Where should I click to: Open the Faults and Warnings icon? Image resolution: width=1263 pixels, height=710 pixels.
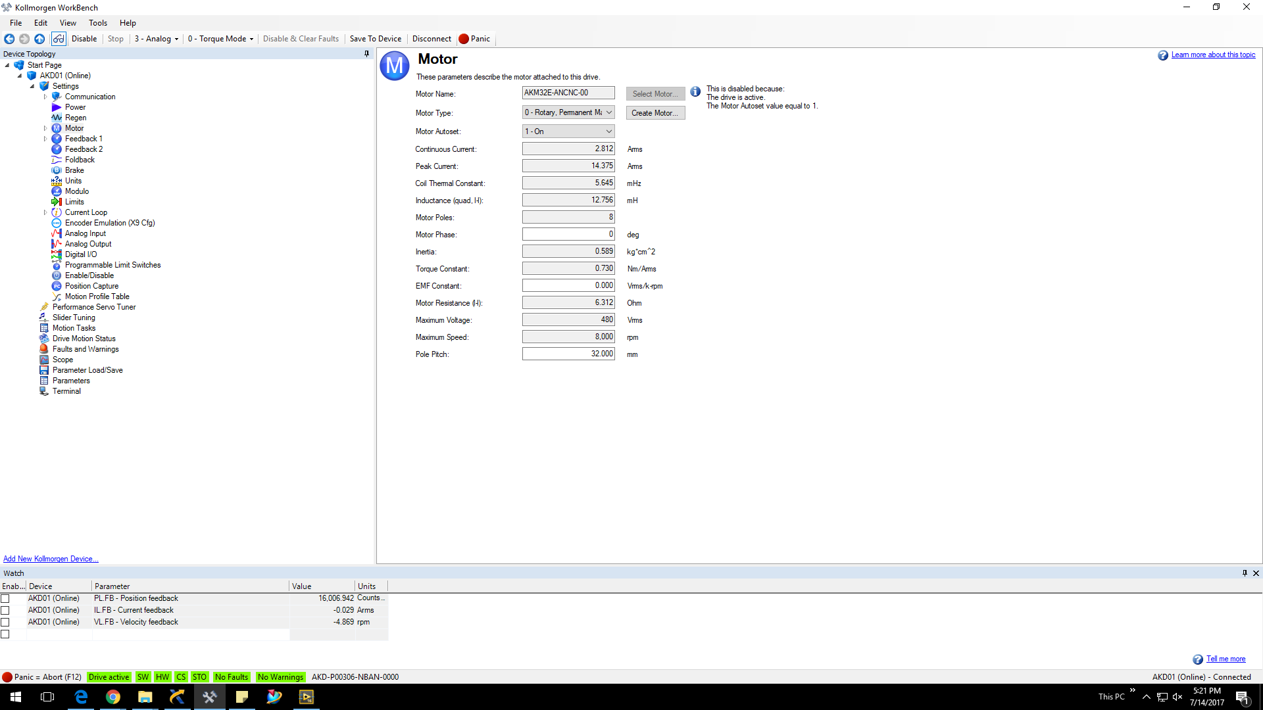tap(44, 349)
